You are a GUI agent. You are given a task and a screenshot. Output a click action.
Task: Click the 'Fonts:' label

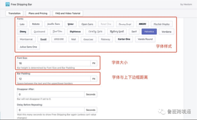pyautogui.click(x=20, y=19)
